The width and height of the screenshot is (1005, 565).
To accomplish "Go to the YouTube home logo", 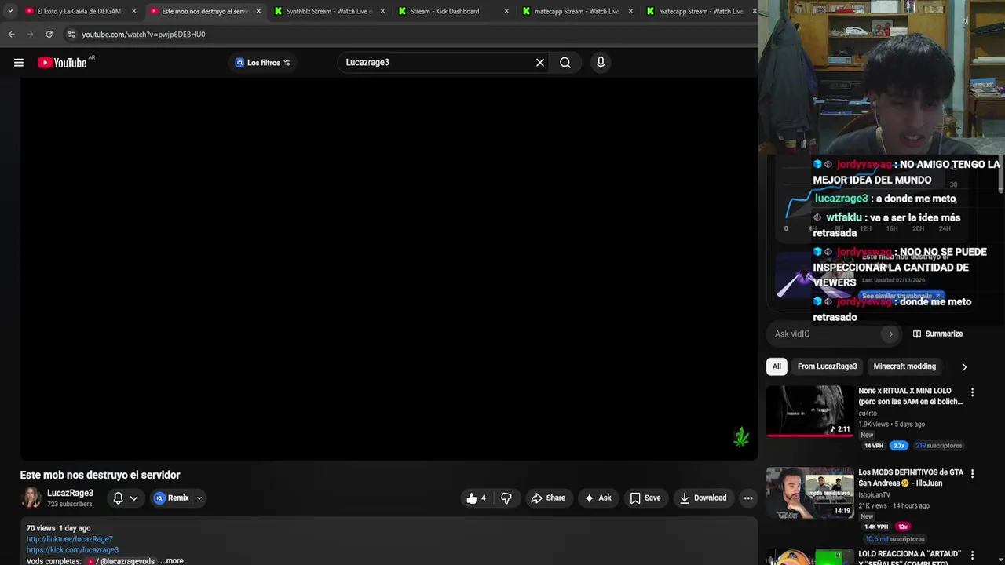I will click(62, 63).
